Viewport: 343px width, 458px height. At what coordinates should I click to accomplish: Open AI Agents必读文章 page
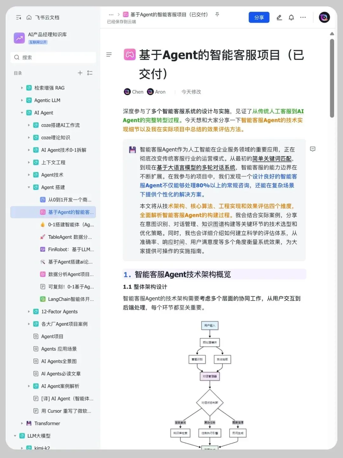pyautogui.click(x=53, y=374)
